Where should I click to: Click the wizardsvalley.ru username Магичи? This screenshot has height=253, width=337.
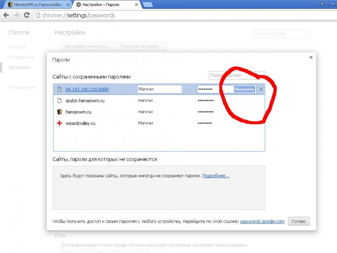[x=146, y=123]
